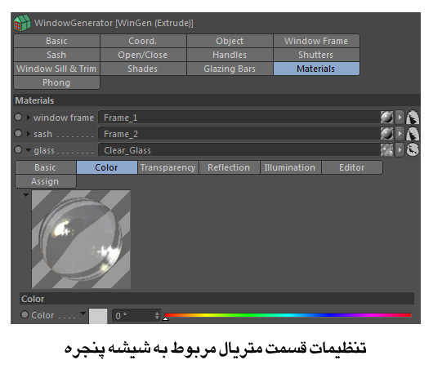Viewport: 433px width, 369px height.
Task: Click the Frame_2 material link field
Action: [x=239, y=134]
